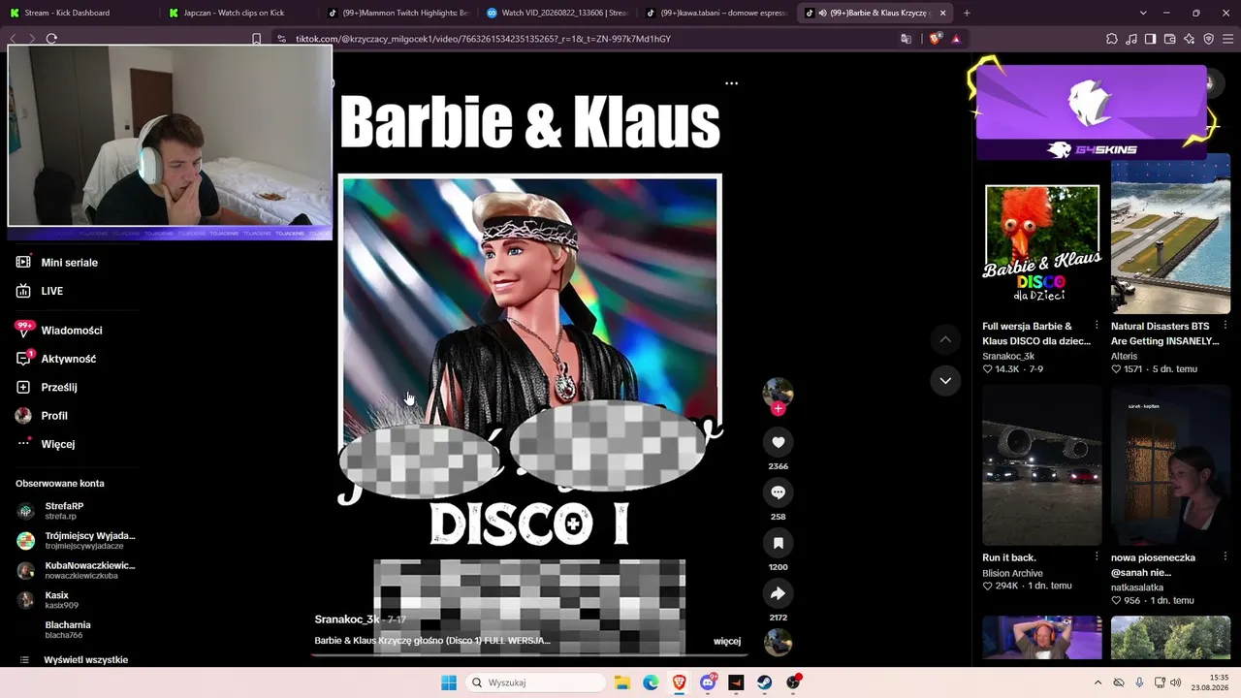The image size is (1241, 698).
Task: Open options for Run it back video
Action: pyautogui.click(x=1097, y=557)
